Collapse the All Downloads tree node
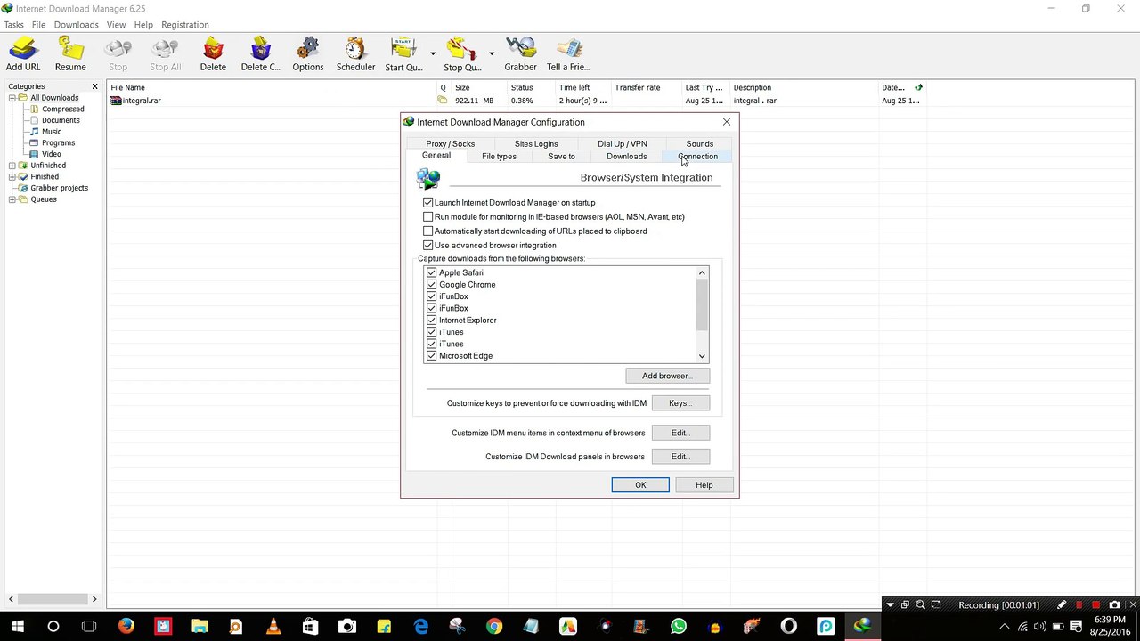This screenshot has width=1140, height=641. pyautogui.click(x=12, y=98)
